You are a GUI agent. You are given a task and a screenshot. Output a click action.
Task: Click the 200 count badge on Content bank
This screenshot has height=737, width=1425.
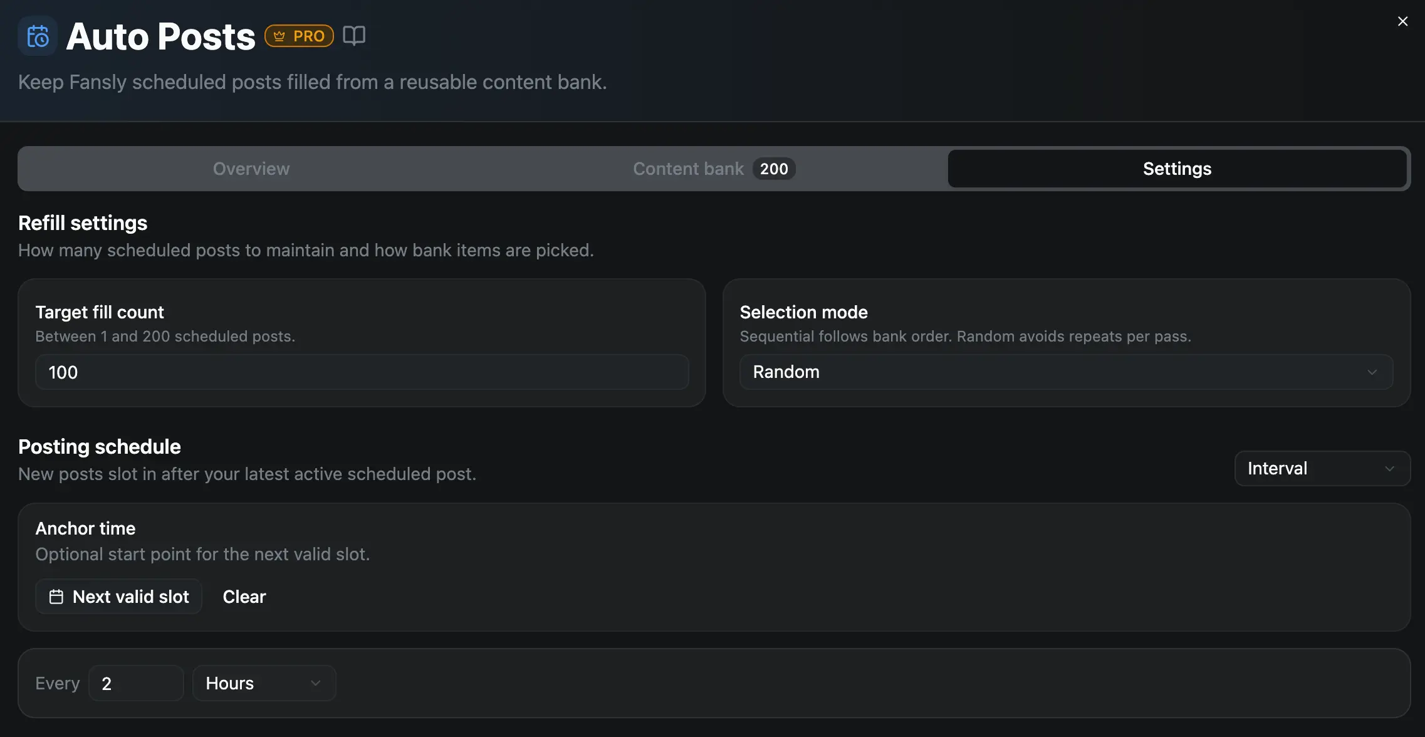click(774, 169)
